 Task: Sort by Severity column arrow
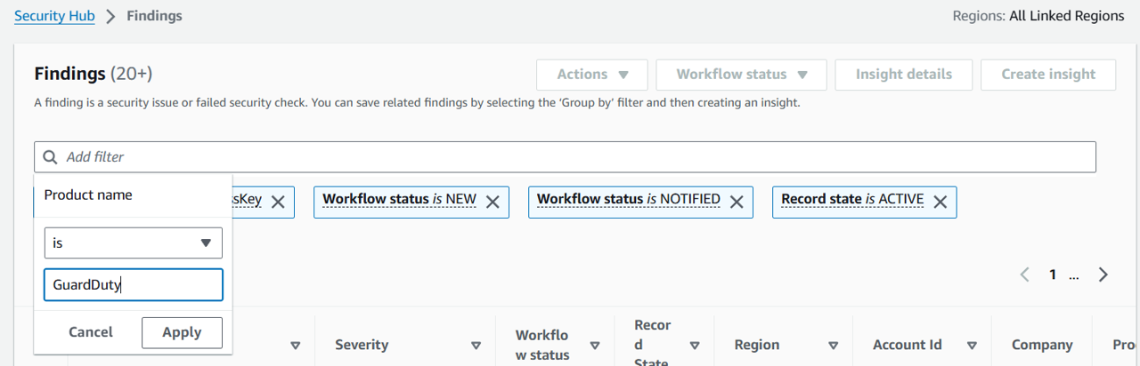click(x=476, y=346)
